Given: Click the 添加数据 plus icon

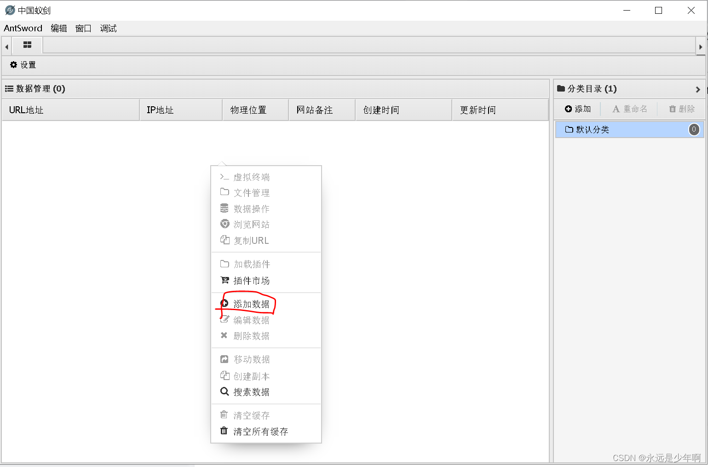Looking at the screenshot, I should [x=224, y=303].
